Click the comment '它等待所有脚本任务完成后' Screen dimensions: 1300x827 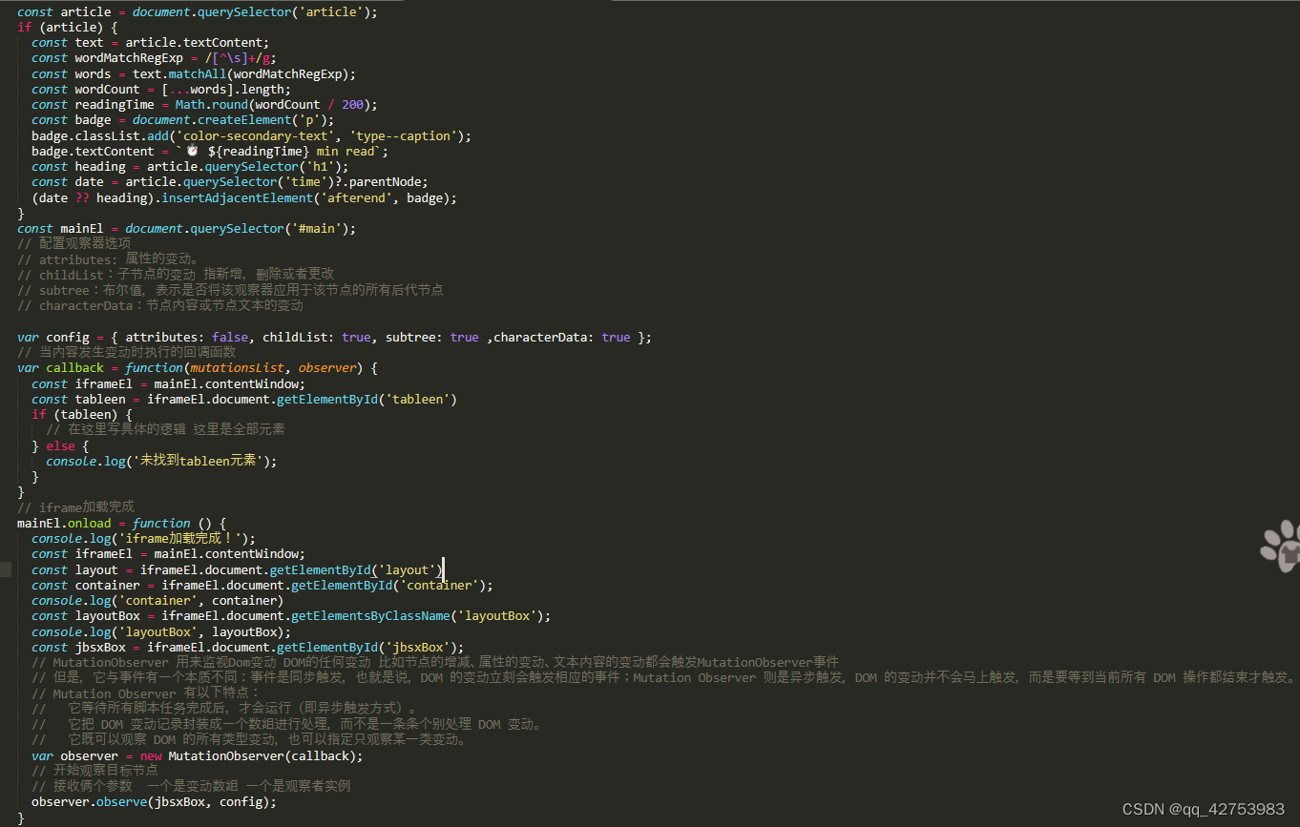click(x=225, y=709)
